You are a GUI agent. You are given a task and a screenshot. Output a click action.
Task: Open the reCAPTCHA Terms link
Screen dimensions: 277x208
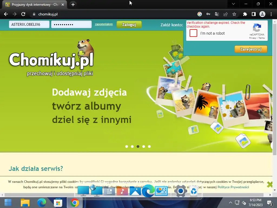(262, 38)
